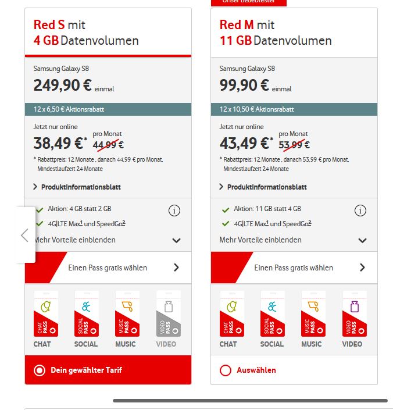
Task: Expand Mehr Vorteile einblenden for Red S
Action: tap(176, 240)
